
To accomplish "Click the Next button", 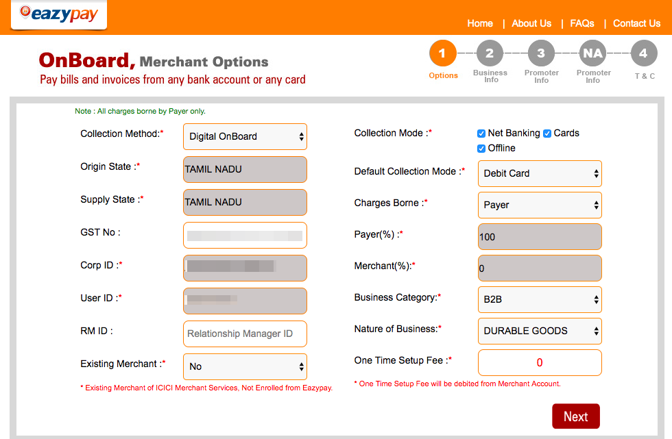I will click(x=575, y=416).
